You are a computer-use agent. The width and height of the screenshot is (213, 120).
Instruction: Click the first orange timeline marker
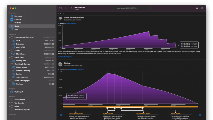click(x=107, y=107)
